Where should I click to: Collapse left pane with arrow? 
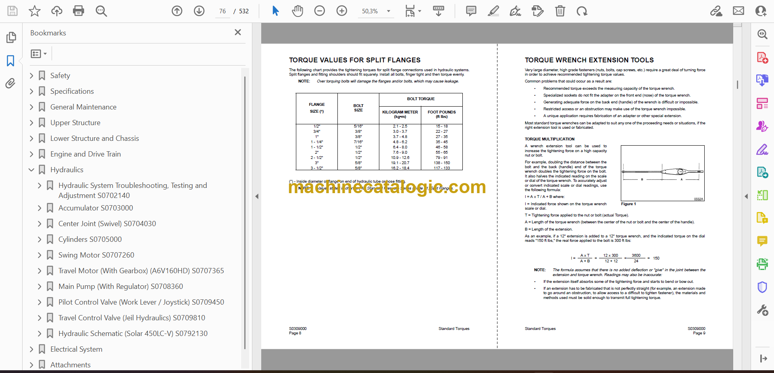[257, 196]
